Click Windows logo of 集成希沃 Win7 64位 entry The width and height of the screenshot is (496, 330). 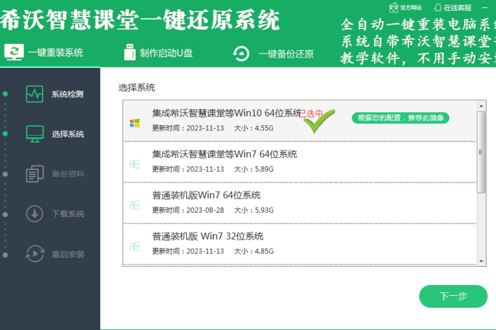[135, 164]
